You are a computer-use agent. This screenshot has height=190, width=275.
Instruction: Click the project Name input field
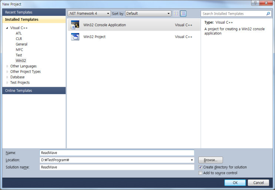pyautogui.click(x=117, y=153)
